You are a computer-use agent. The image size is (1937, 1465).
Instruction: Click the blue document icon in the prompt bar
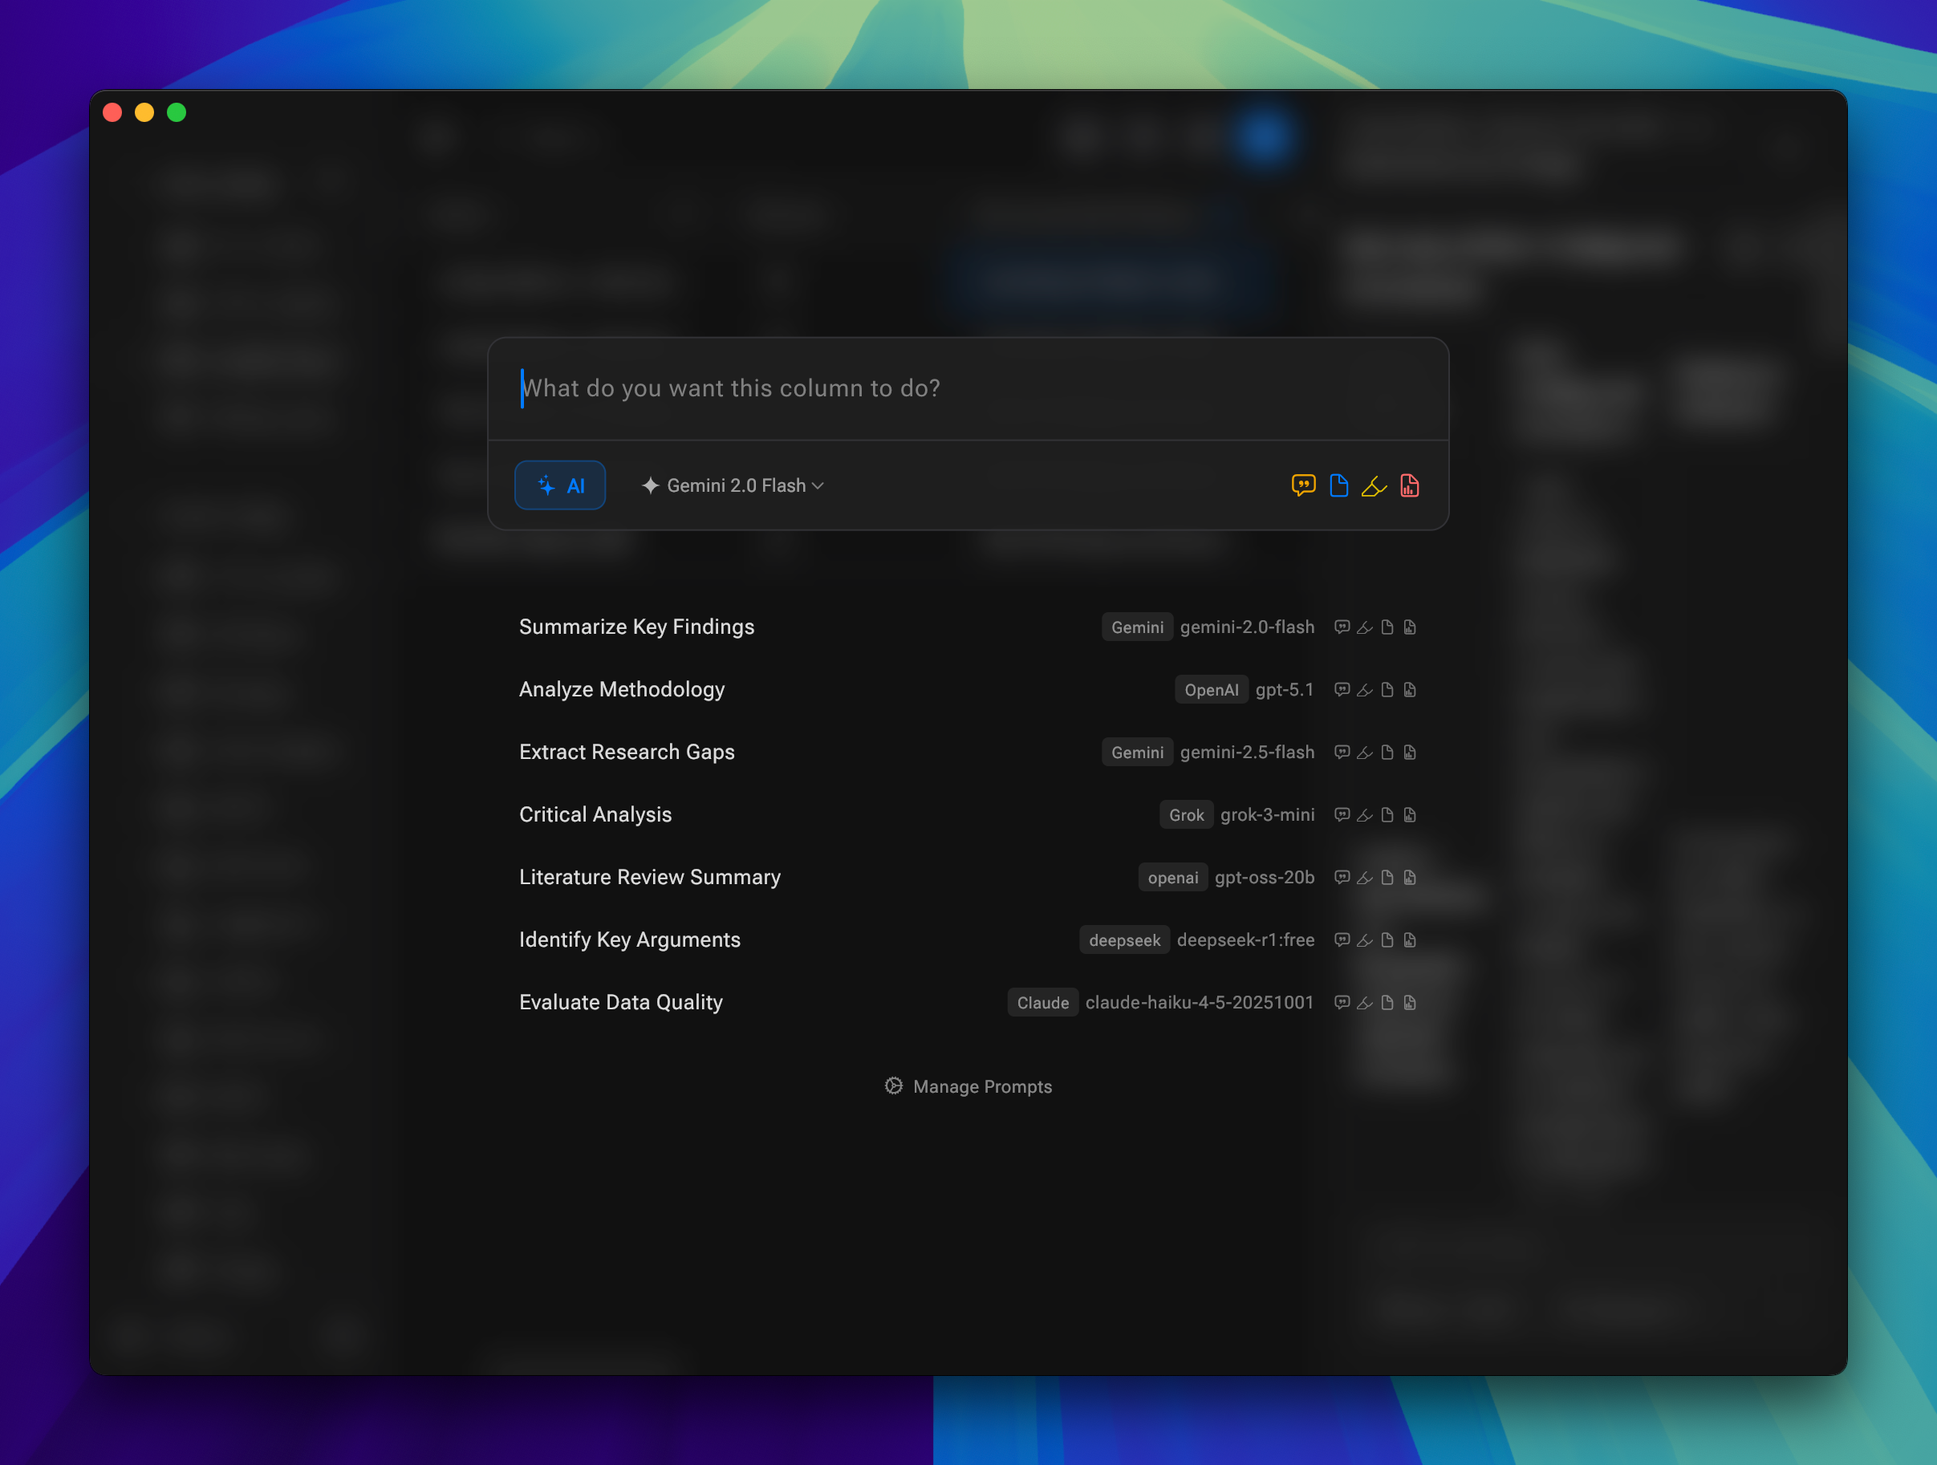click(1339, 485)
